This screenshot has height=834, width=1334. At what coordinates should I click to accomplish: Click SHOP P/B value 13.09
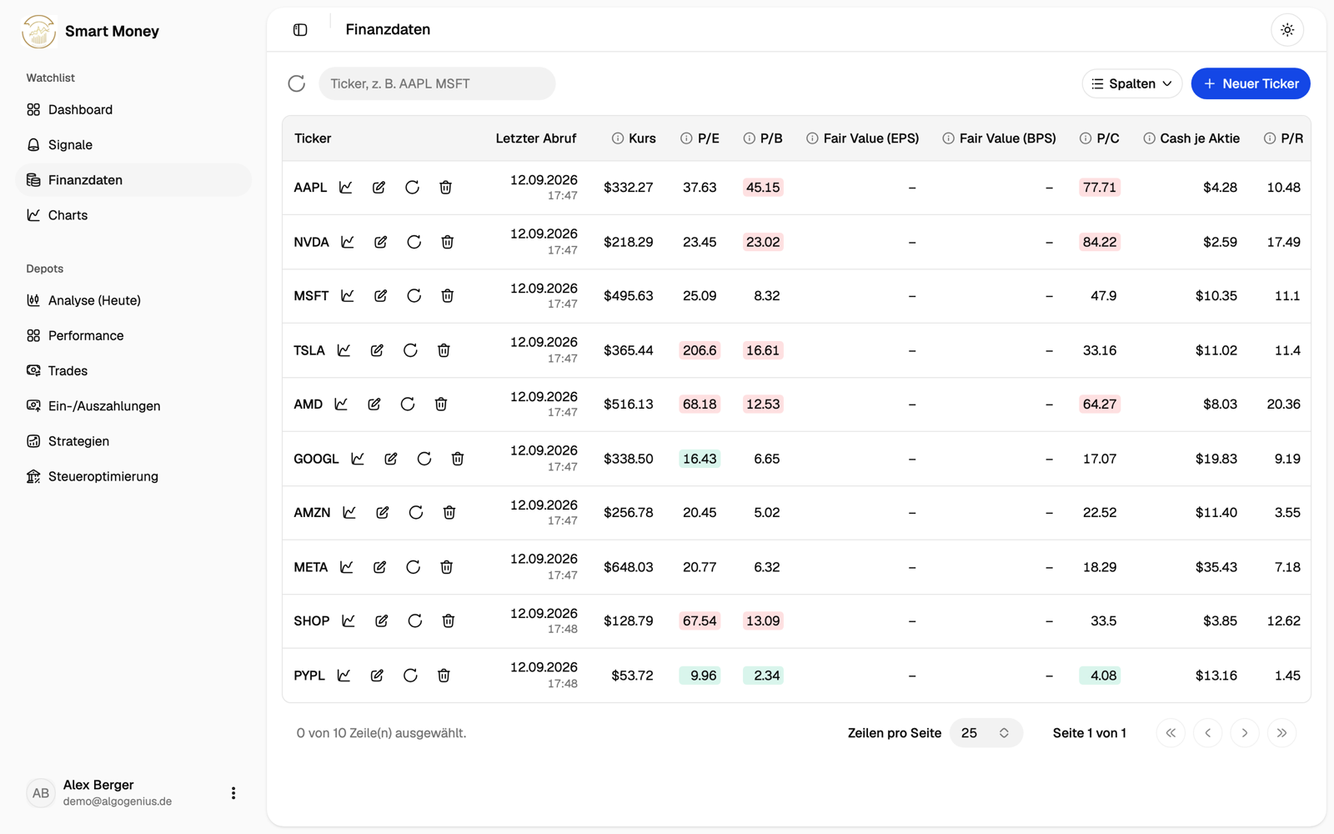[763, 621]
